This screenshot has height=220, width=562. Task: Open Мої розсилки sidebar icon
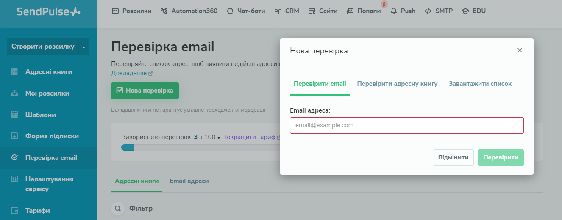coord(14,93)
